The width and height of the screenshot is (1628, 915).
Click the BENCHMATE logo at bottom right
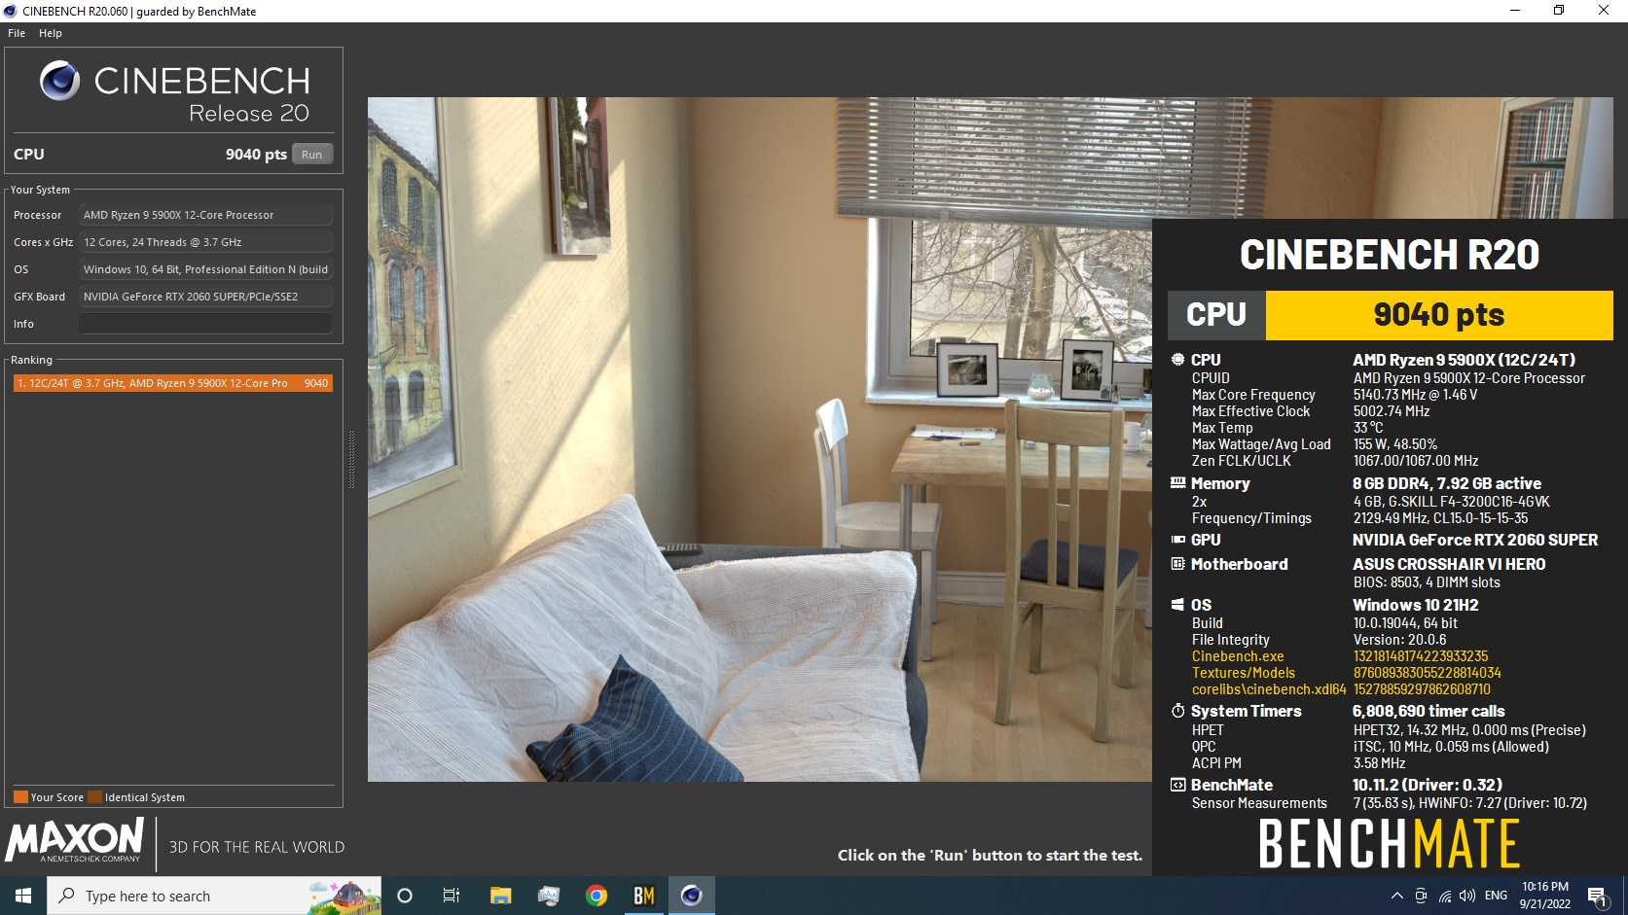click(1389, 843)
